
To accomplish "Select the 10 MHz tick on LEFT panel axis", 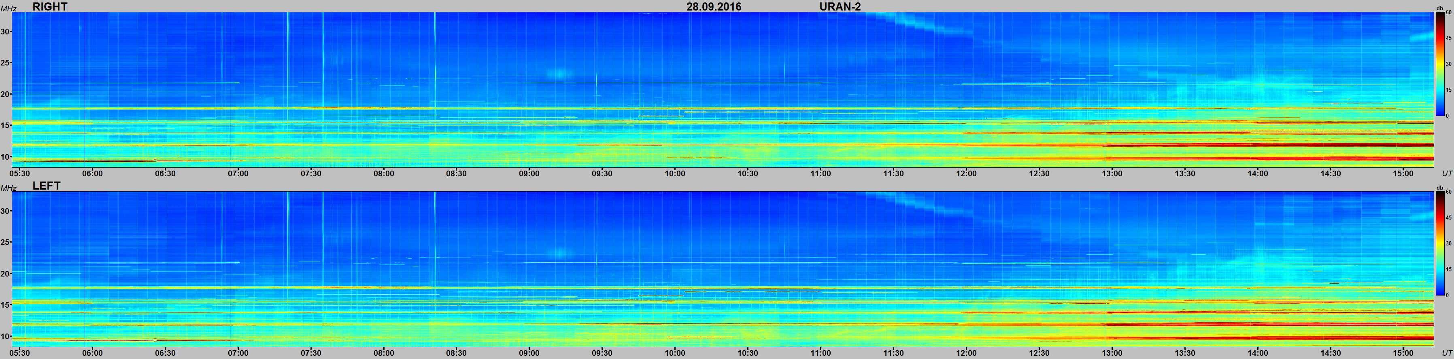I will click(5, 336).
